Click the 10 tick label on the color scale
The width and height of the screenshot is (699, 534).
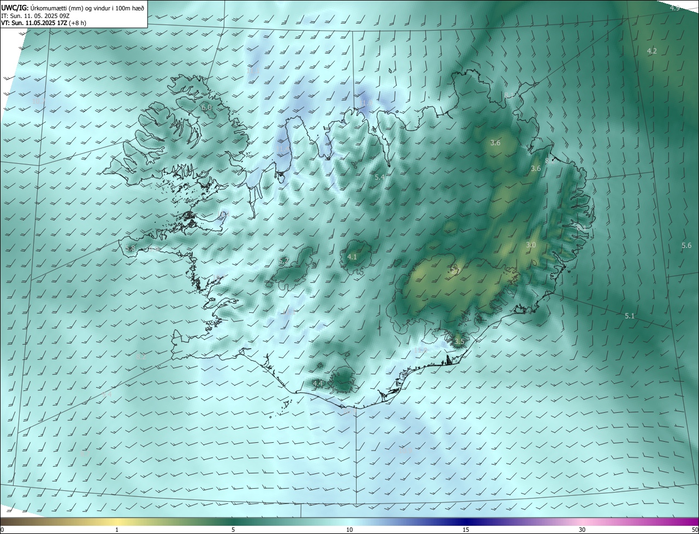(x=349, y=530)
